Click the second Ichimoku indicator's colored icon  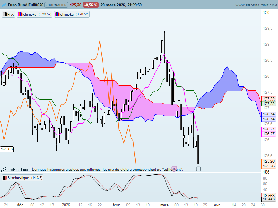point(57,14)
